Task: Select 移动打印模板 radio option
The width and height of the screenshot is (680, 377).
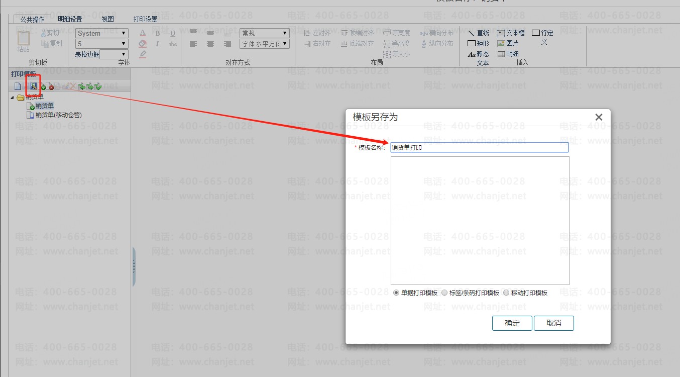Action: coord(506,293)
